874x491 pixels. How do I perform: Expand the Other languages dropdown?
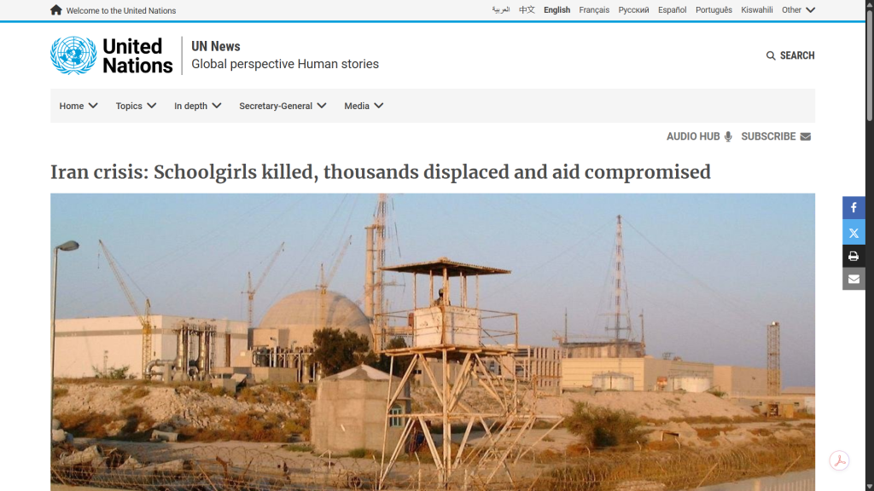798,10
